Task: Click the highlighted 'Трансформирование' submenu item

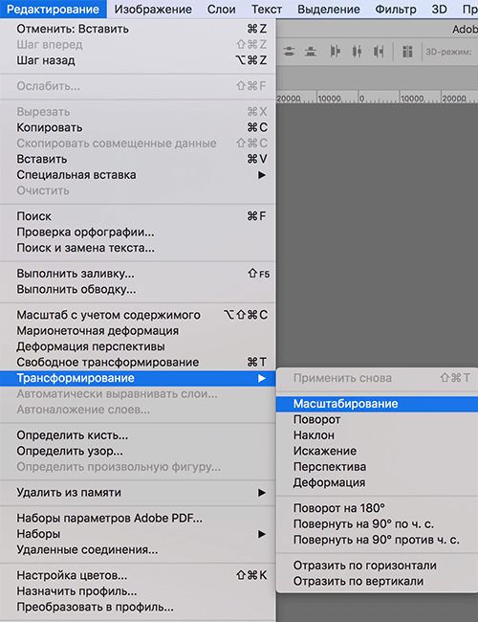Action: [x=138, y=378]
